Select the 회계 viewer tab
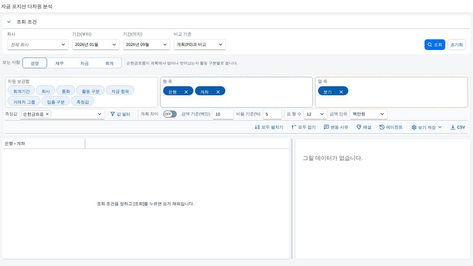 click(109, 63)
